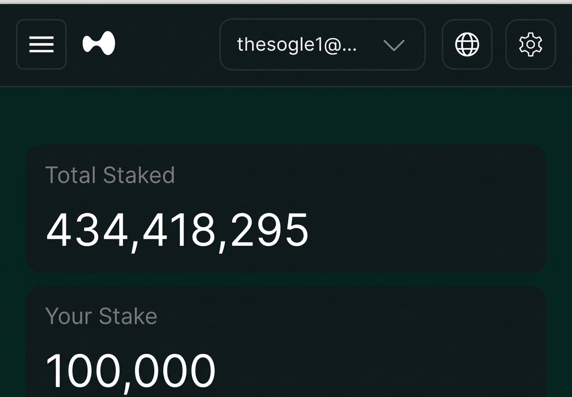
Task: Click the Hyperliquid logo
Action: pos(99,44)
